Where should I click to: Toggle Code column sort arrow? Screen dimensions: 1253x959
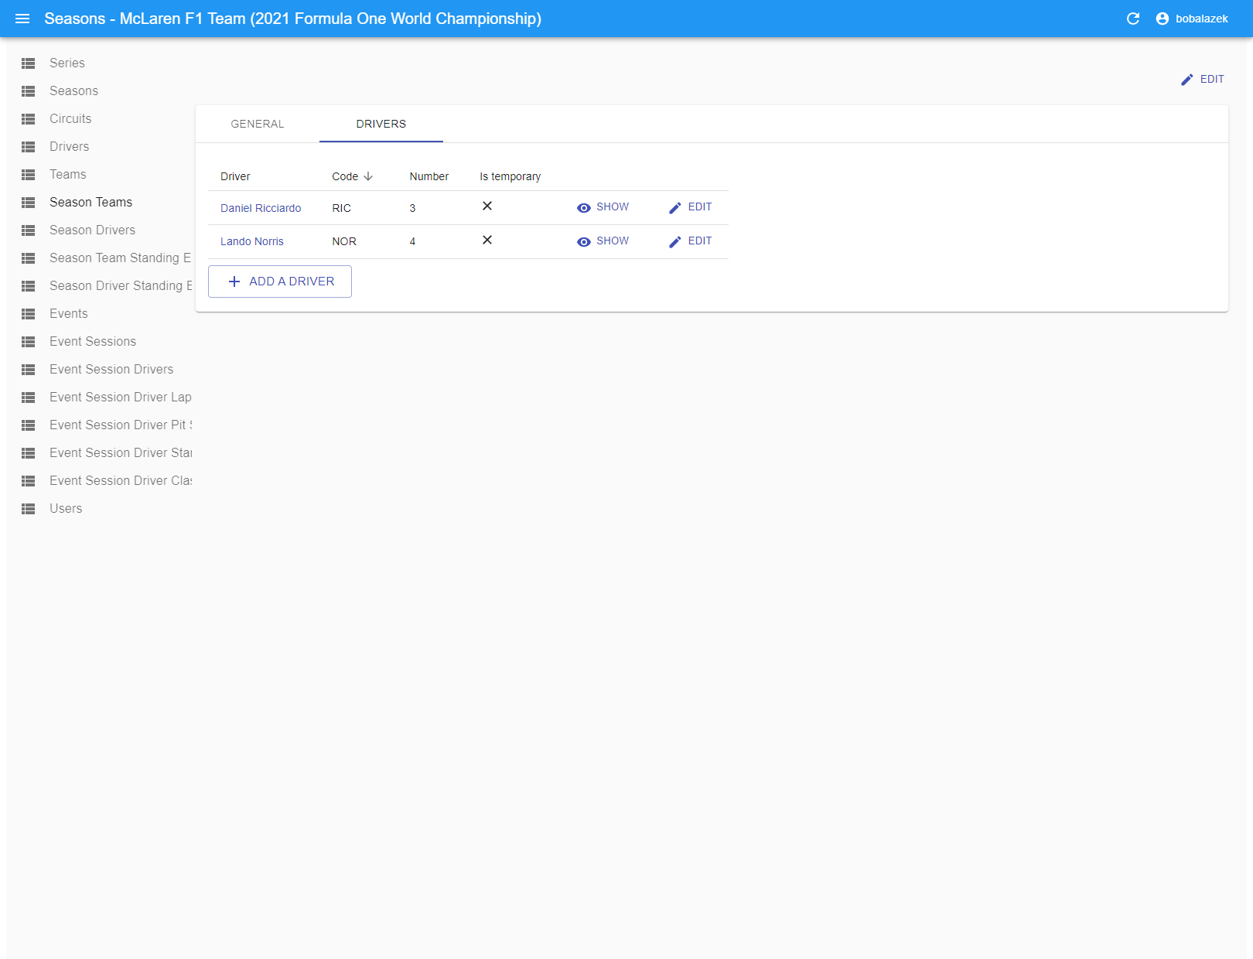pos(368,176)
